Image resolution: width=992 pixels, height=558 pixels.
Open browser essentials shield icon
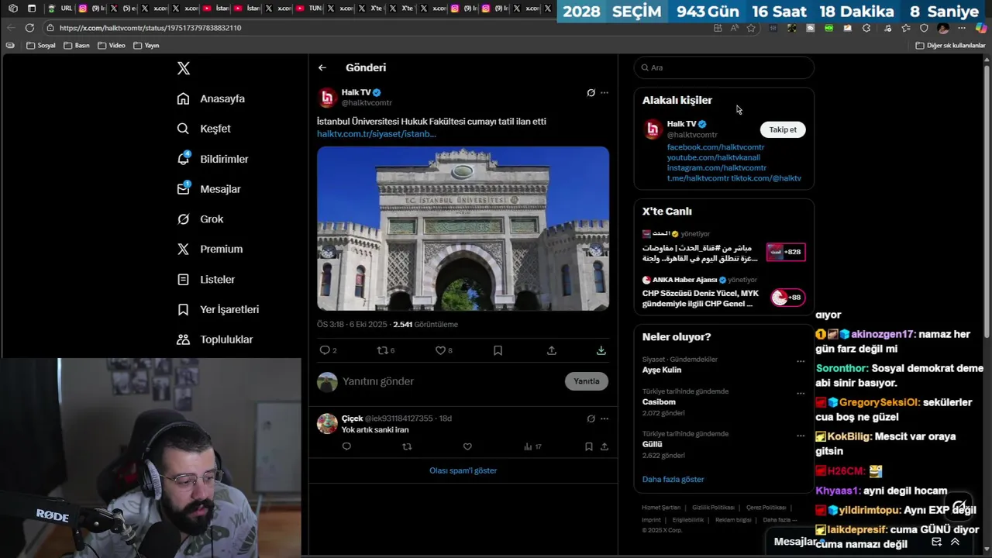[924, 28]
